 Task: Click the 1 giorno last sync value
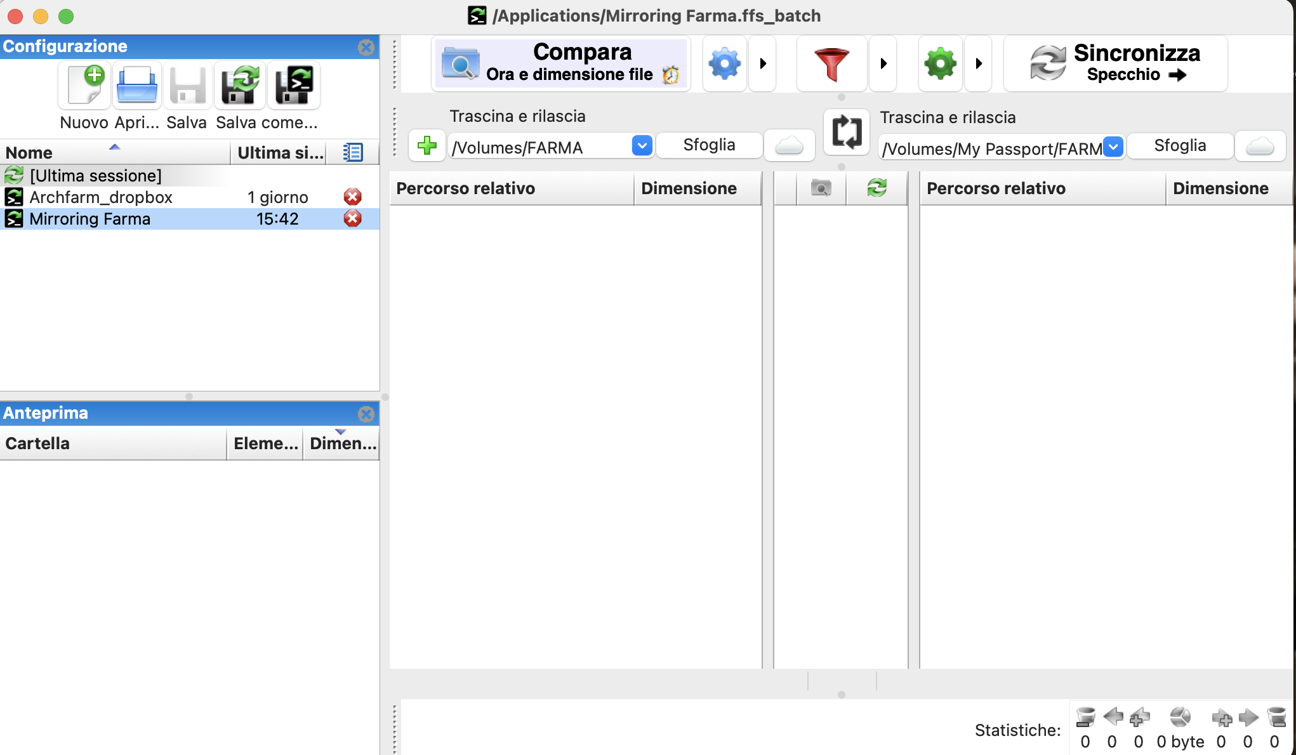[277, 197]
